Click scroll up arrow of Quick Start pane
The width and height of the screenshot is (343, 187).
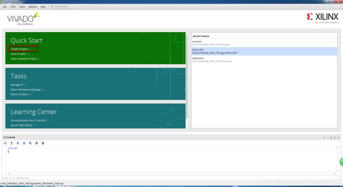(187, 33)
